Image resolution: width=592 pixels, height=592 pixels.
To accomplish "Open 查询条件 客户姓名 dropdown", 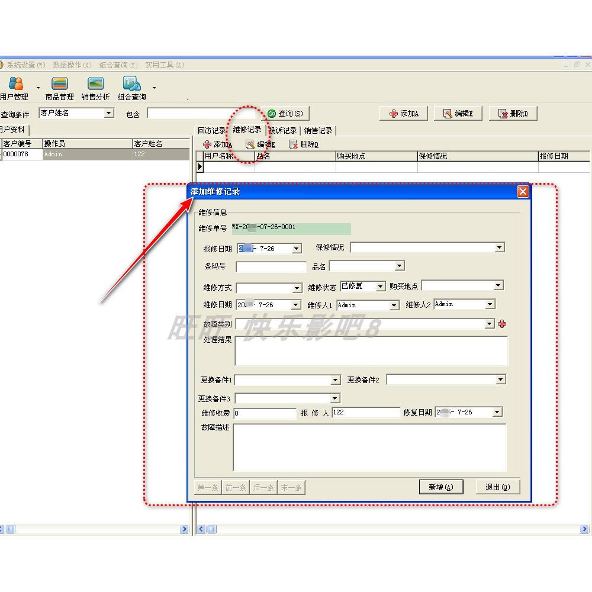I will (x=109, y=113).
